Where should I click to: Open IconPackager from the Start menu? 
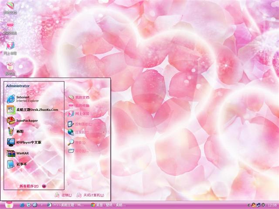22,121
